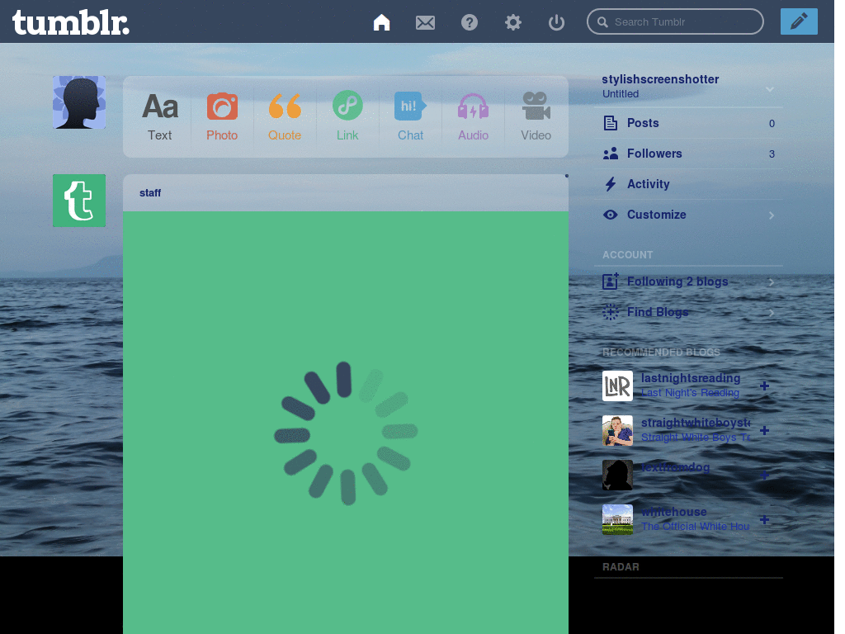
Task: Click the Find Blogs dotted circle icon
Action: pyautogui.click(x=610, y=311)
